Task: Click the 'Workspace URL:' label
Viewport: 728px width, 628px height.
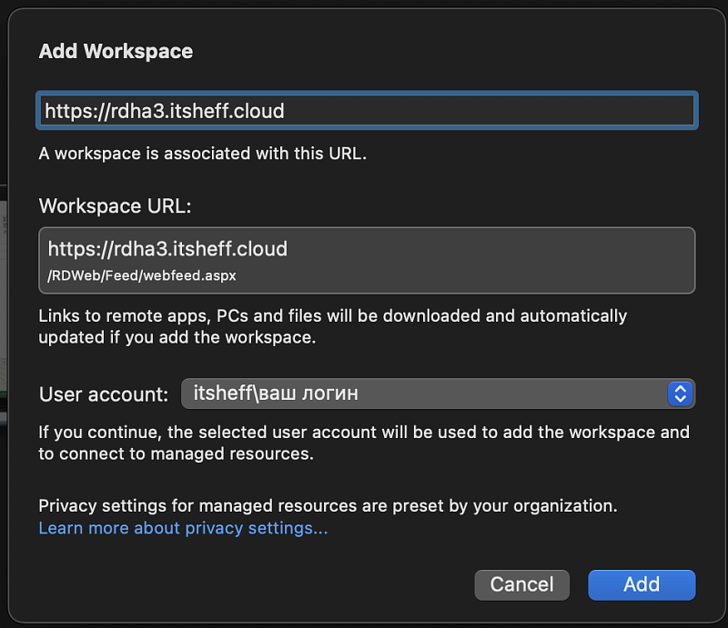Action: [x=115, y=206]
